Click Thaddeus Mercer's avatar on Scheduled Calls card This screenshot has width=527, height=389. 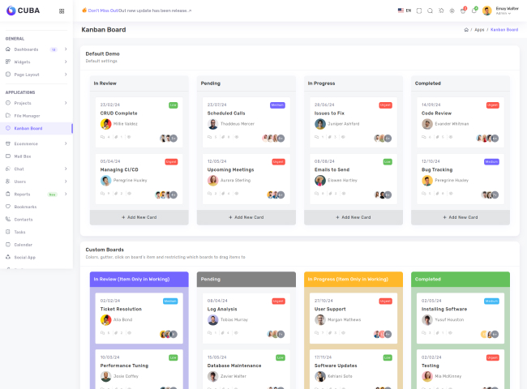(x=212, y=124)
